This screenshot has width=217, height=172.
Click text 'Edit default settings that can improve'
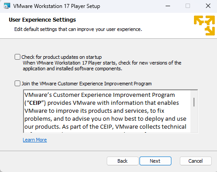pos(54,29)
